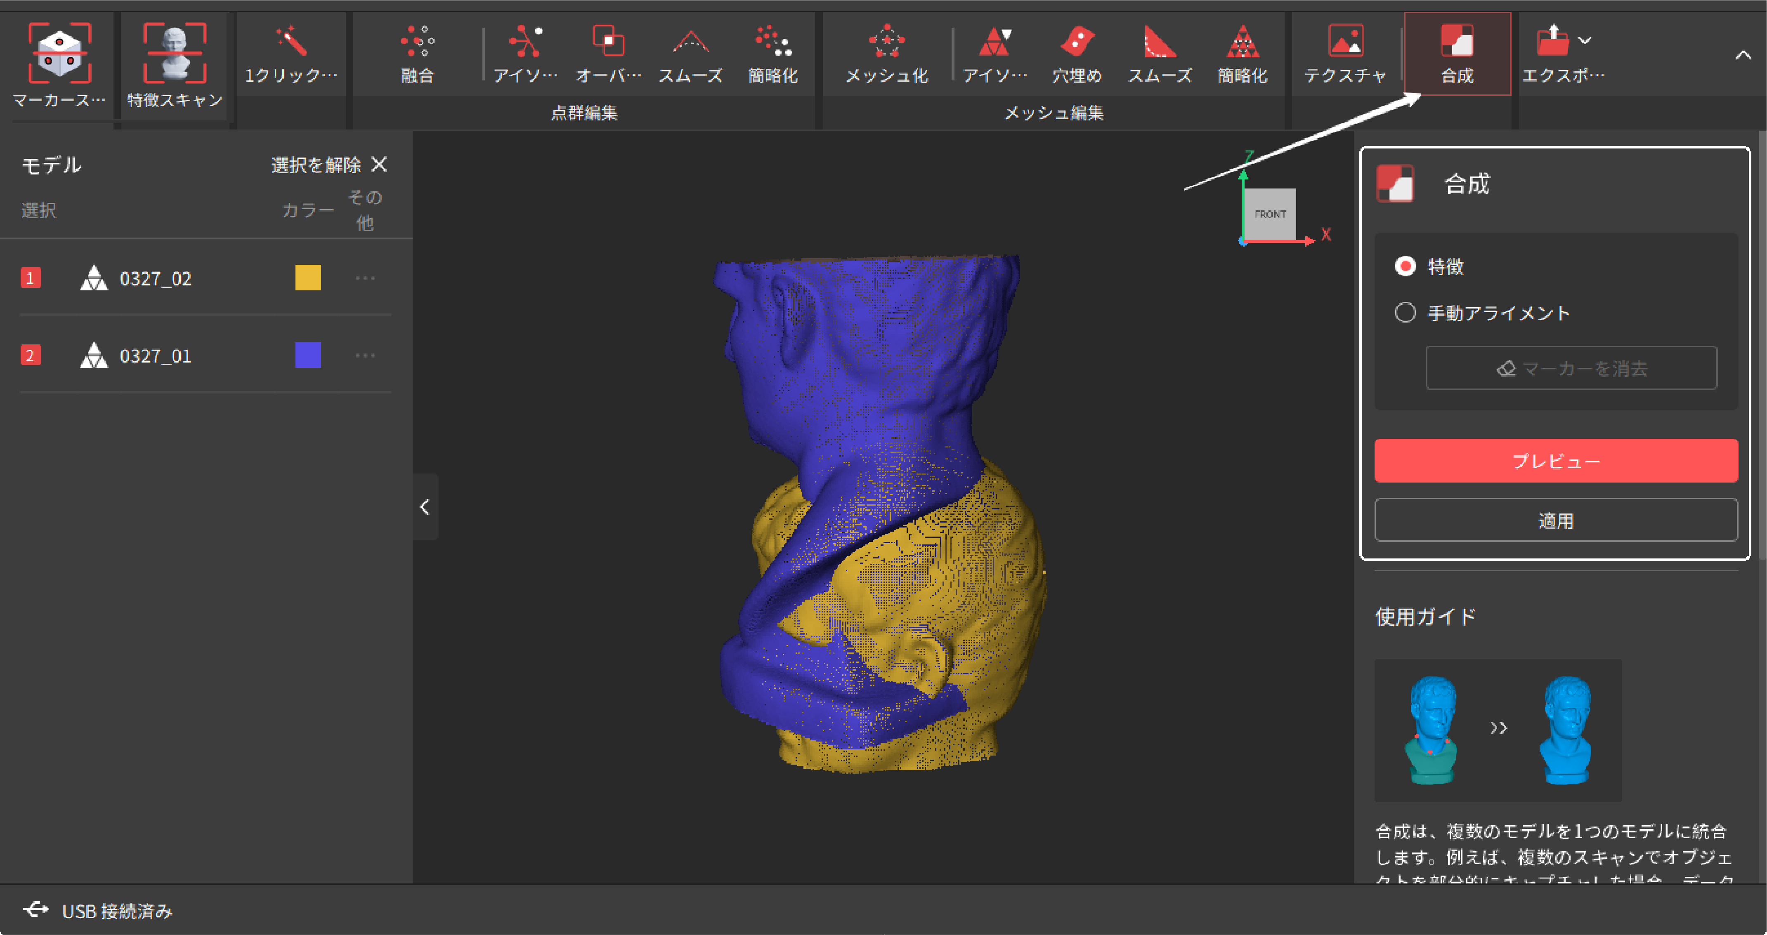Click the red プレビュー button
The image size is (1767, 935).
1556,461
